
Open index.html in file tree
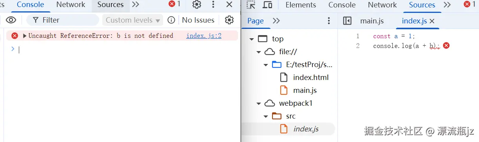(311, 77)
